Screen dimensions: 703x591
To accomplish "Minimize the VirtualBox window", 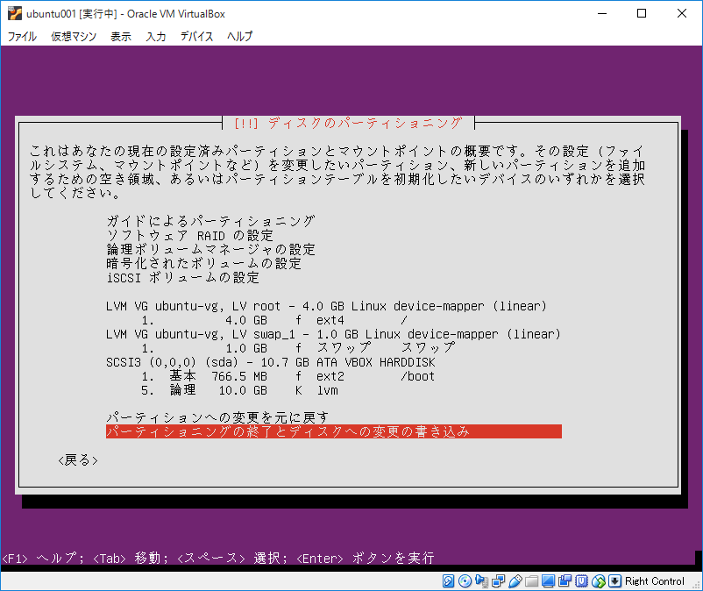I will pyautogui.click(x=602, y=13).
